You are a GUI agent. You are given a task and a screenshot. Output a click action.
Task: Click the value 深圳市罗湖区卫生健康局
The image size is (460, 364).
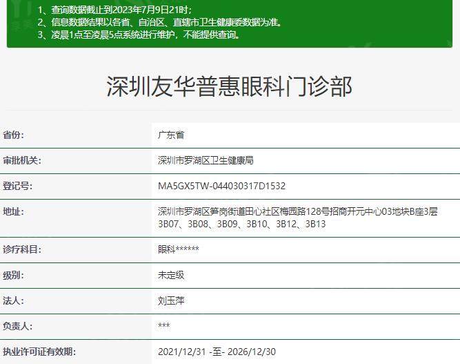tap(206, 160)
